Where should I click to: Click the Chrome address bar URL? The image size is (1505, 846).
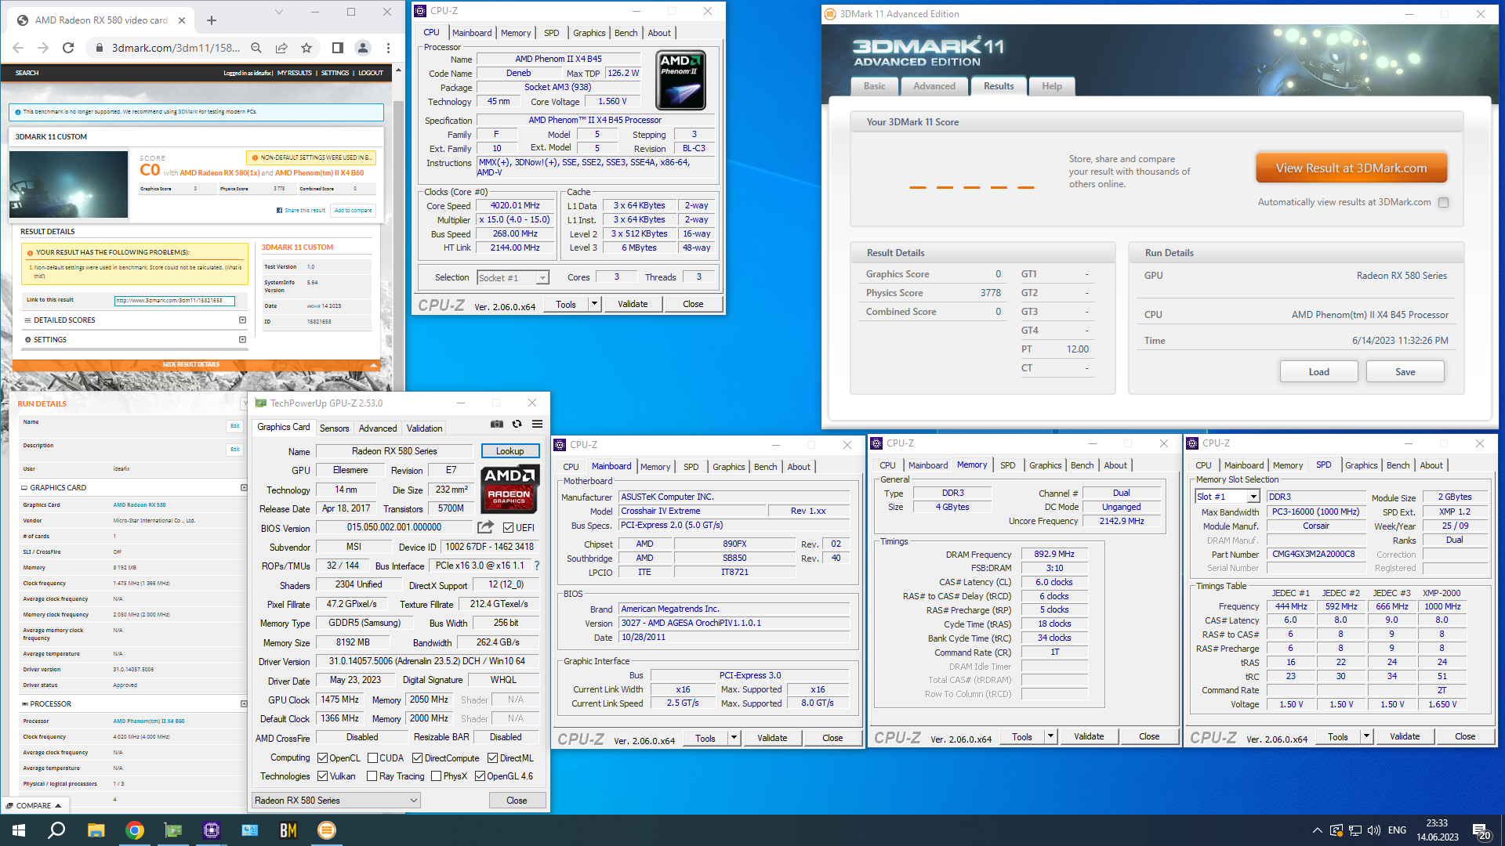coord(176,48)
